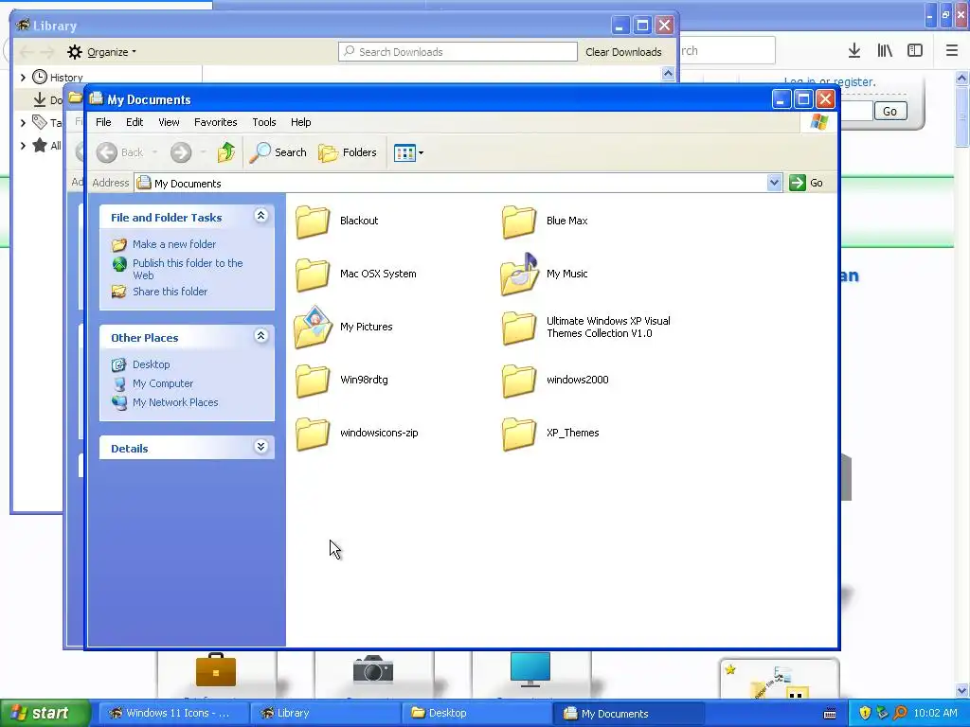
Task: Click Search Downloads field in Library window
Action: 458,52
